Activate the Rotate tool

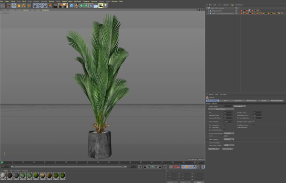pyautogui.click(x=24, y=6)
